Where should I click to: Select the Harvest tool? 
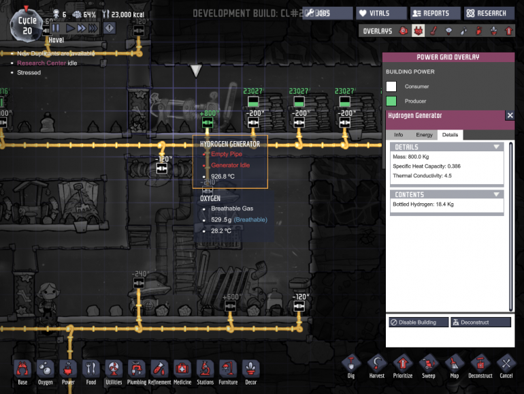(377, 366)
